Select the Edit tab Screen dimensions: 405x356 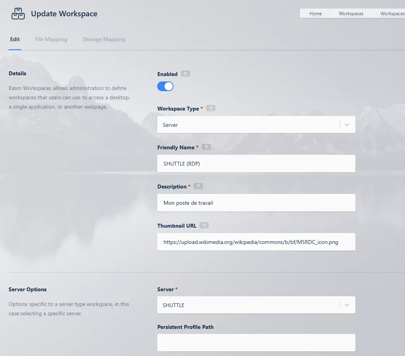coord(15,39)
